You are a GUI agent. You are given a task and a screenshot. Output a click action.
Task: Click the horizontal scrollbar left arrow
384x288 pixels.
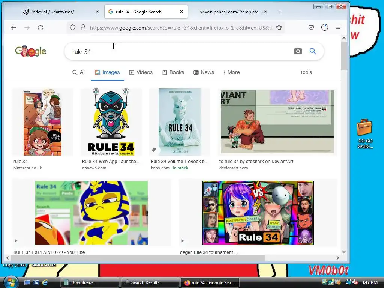click(7, 258)
